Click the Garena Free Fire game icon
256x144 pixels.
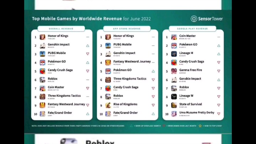174,71
